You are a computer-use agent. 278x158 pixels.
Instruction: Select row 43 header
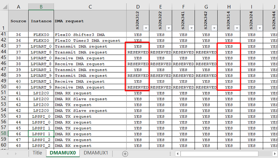[x=4, y=46]
